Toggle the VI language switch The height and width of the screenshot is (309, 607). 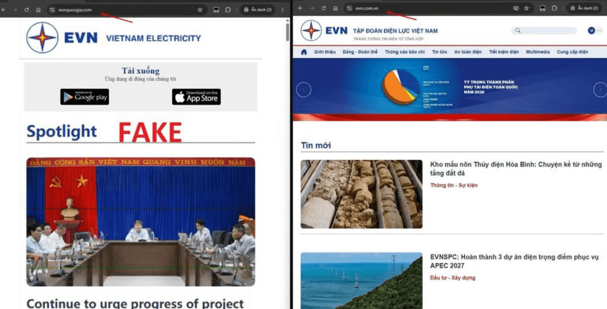pyautogui.click(x=594, y=30)
